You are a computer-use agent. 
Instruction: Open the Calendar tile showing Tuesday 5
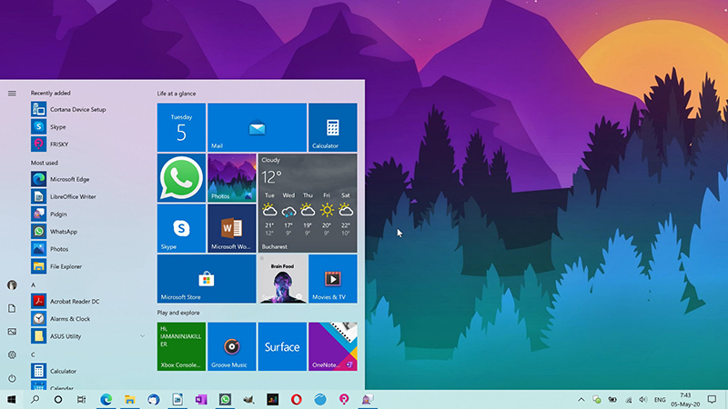click(181, 127)
